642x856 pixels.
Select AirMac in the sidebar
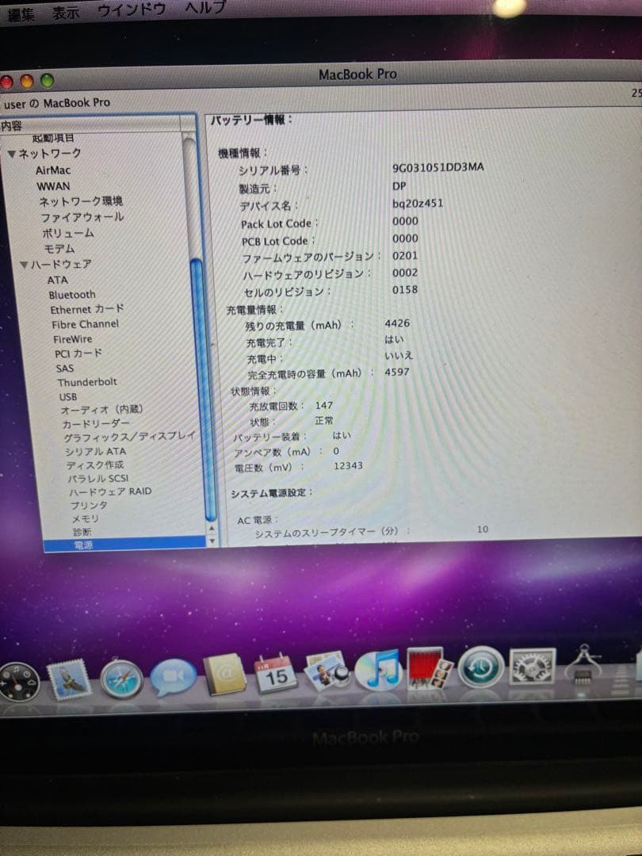(53, 170)
